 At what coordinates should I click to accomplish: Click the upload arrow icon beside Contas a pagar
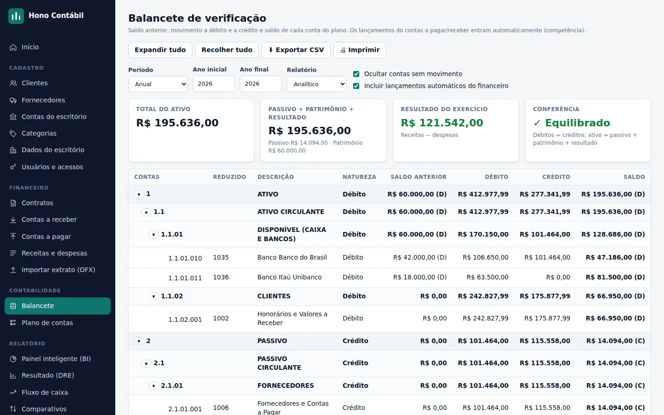(13, 237)
